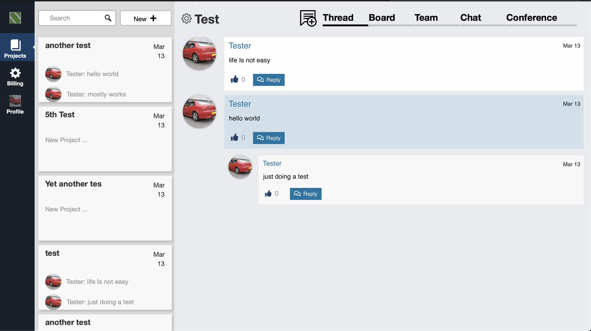Open the 'test' project card title
This screenshot has height=331, width=591.
tap(52, 253)
